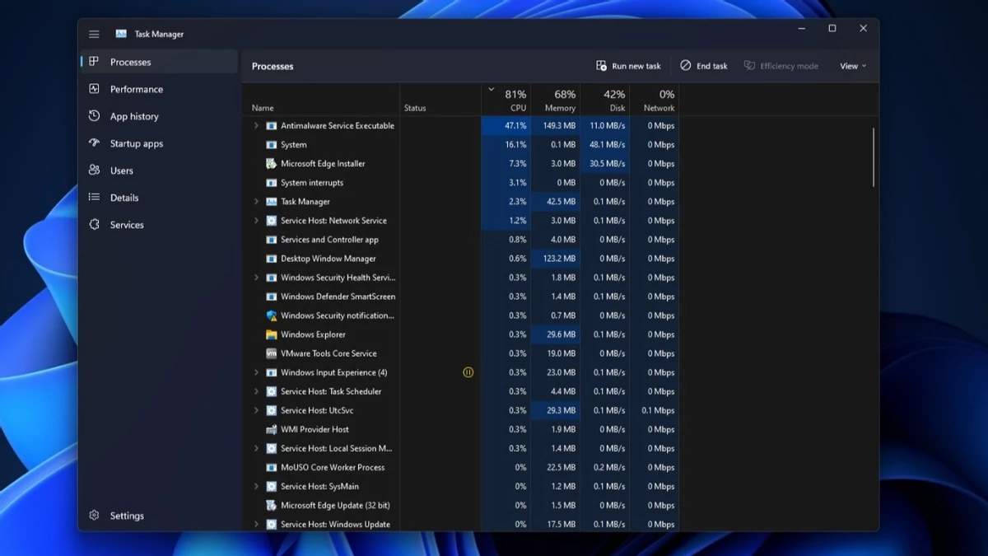The height and width of the screenshot is (556, 988).
Task: Select the Services section icon
Action: (95, 224)
